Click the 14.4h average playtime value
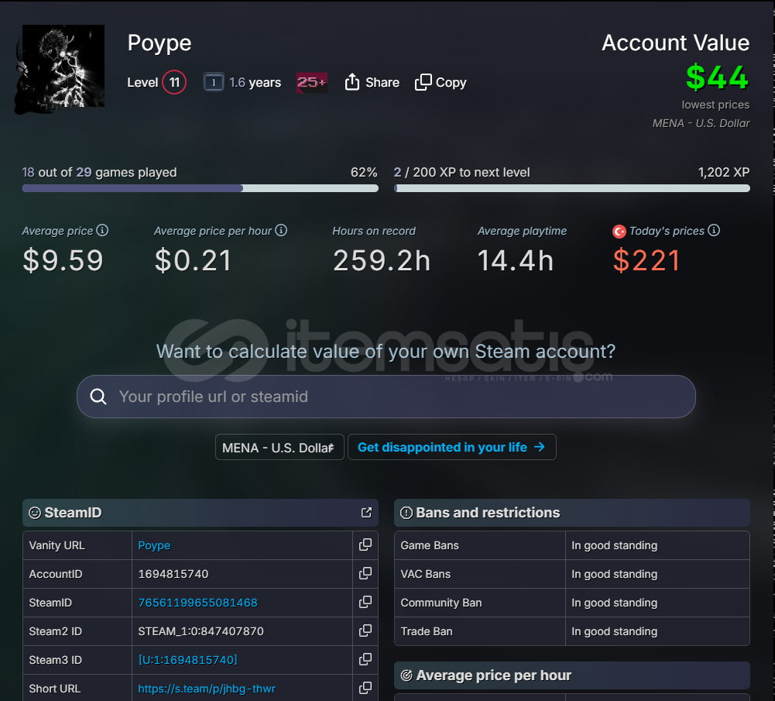Screen dimensions: 775x701 [x=515, y=260]
